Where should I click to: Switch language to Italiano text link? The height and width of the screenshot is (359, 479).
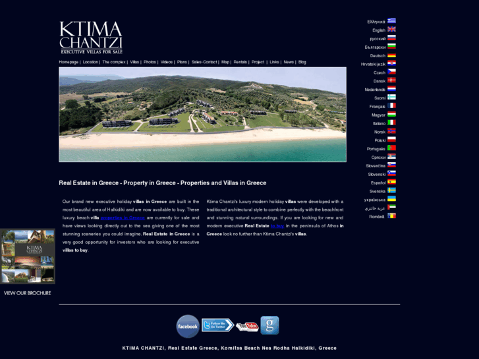point(379,123)
